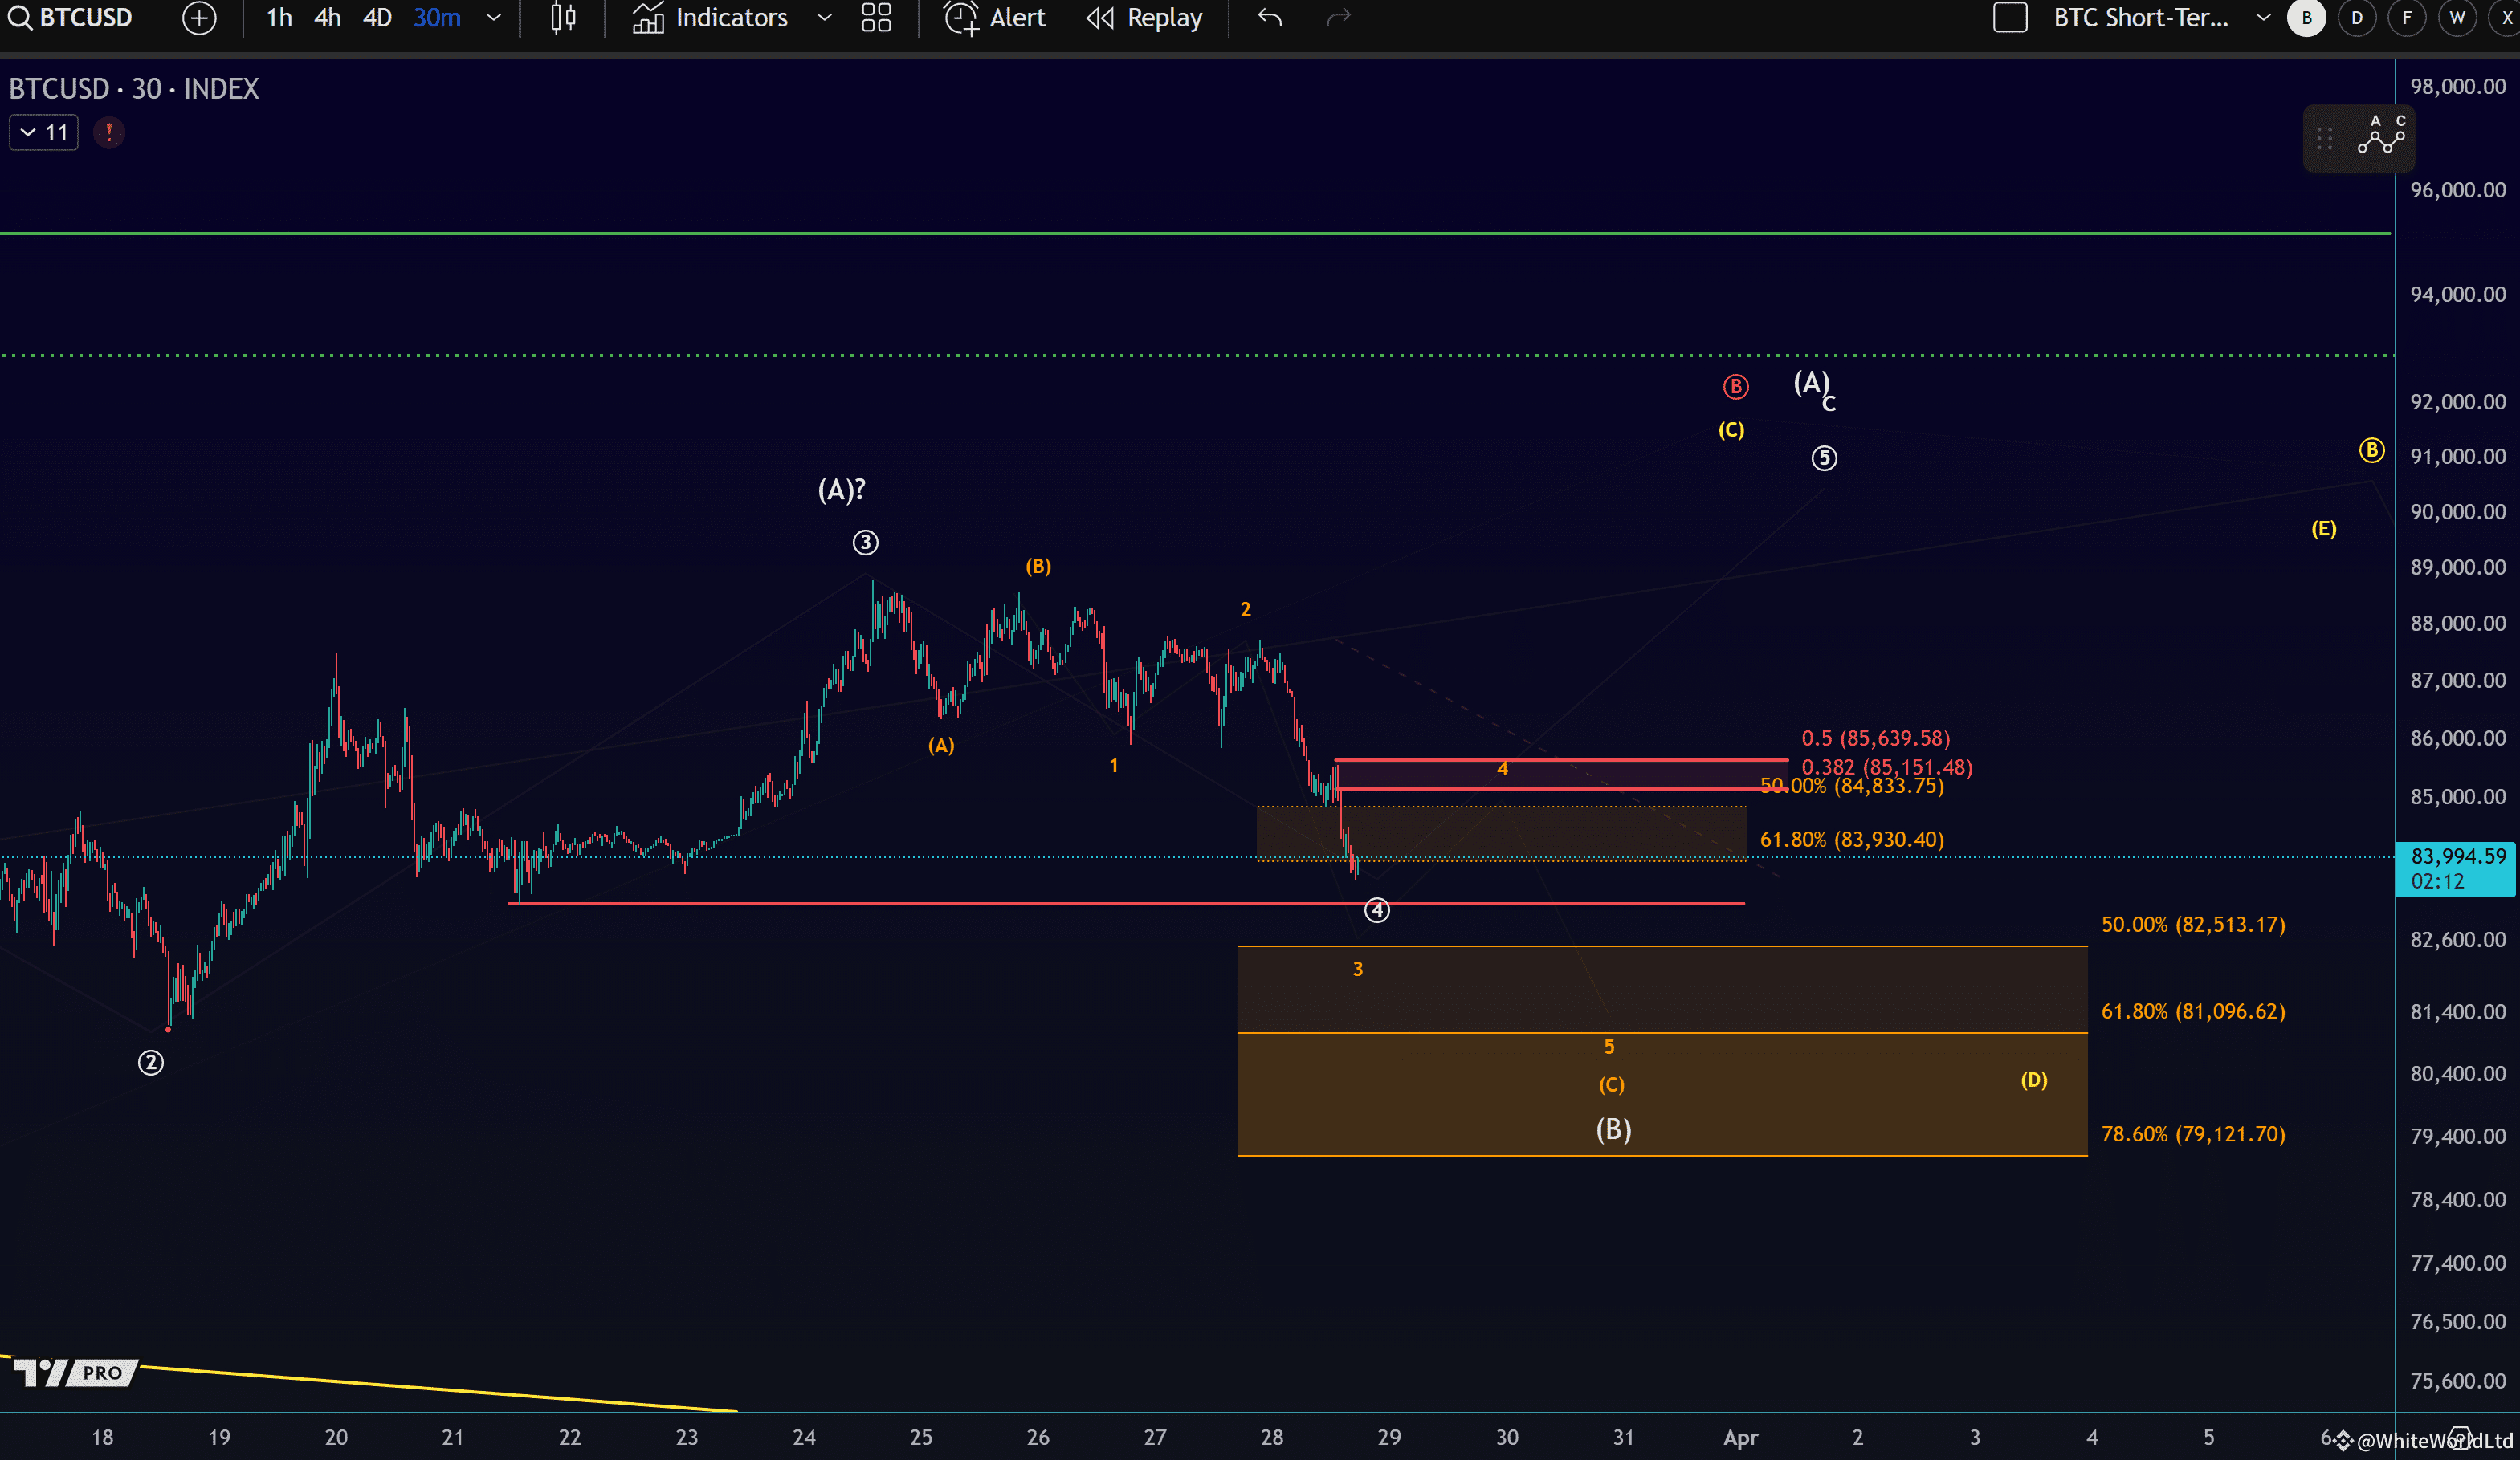This screenshot has height=1460, width=2520.
Task: Switch to the 4h timeframe
Action: [x=327, y=18]
